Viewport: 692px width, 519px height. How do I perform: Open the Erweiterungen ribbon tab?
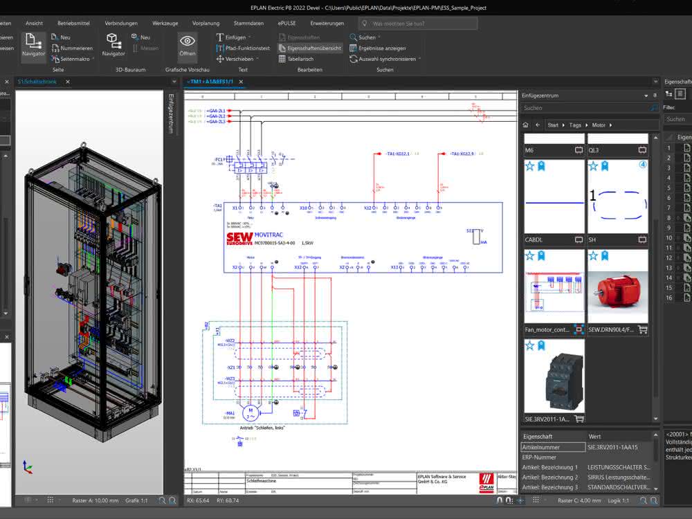(327, 24)
